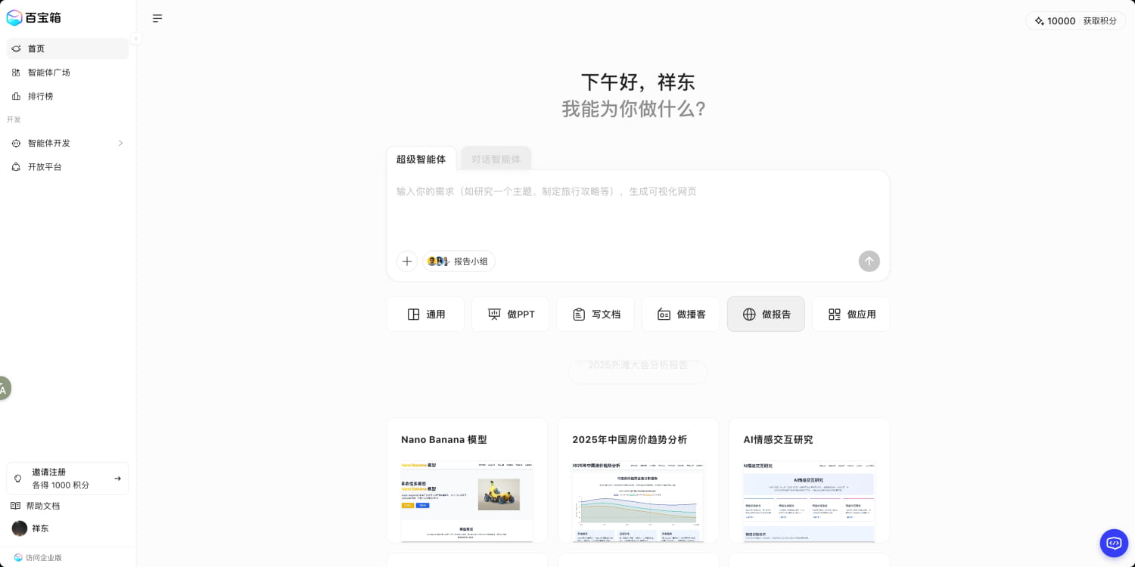This screenshot has width=1135, height=567.
Task: Click the 排行榜 bar chart icon
Action: tap(16, 96)
